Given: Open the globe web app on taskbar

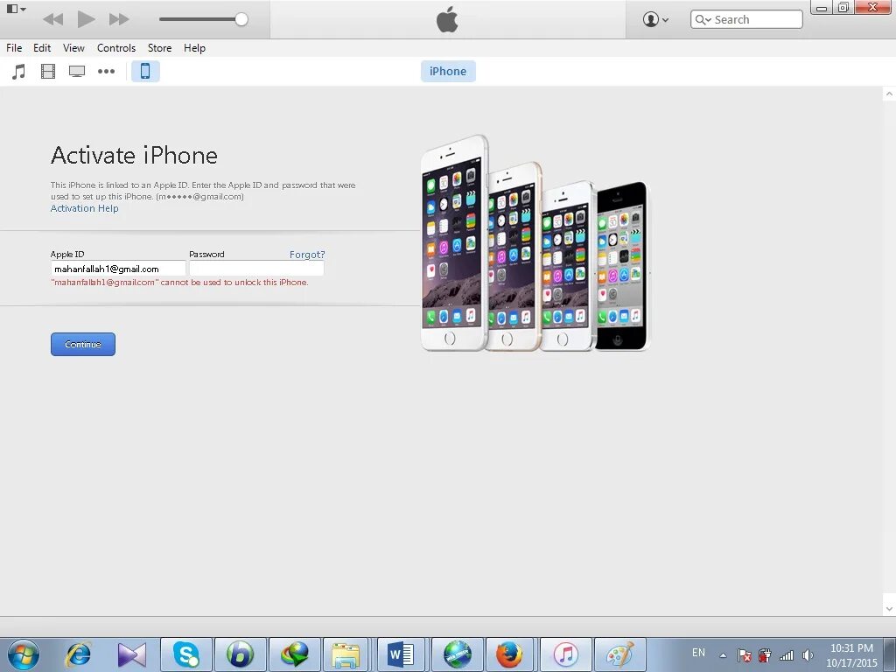Looking at the screenshot, I should point(457,654).
